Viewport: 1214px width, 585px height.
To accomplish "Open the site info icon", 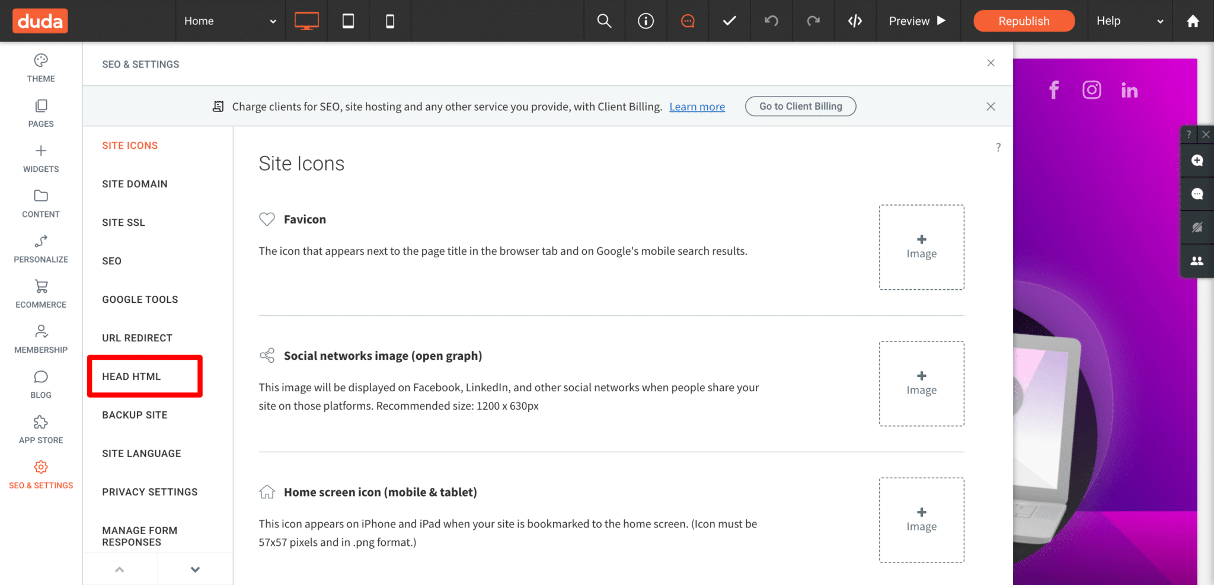I will tap(646, 21).
